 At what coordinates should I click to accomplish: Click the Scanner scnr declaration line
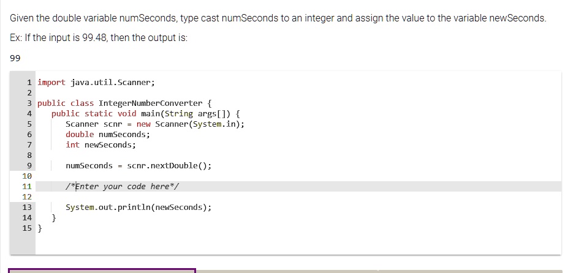pyautogui.click(x=155, y=124)
